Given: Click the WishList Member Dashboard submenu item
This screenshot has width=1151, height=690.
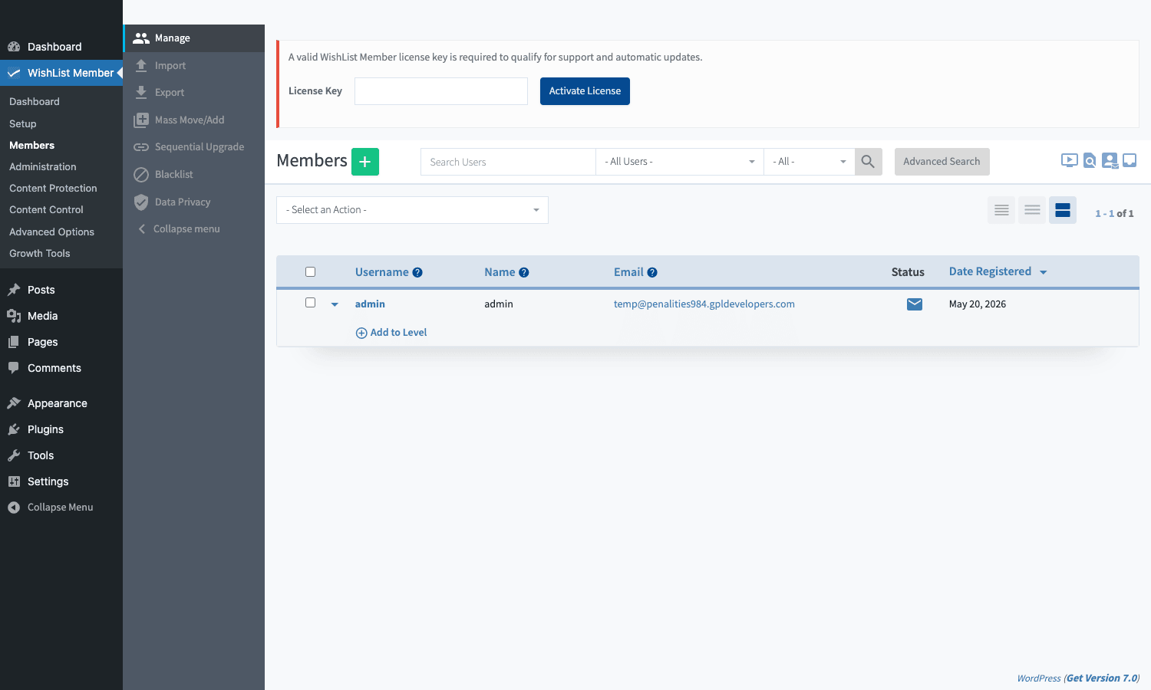Looking at the screenshot, I should [35, 101].
